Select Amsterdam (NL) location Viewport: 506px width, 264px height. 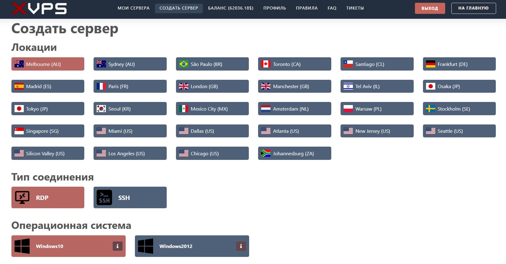pos(294,109)
